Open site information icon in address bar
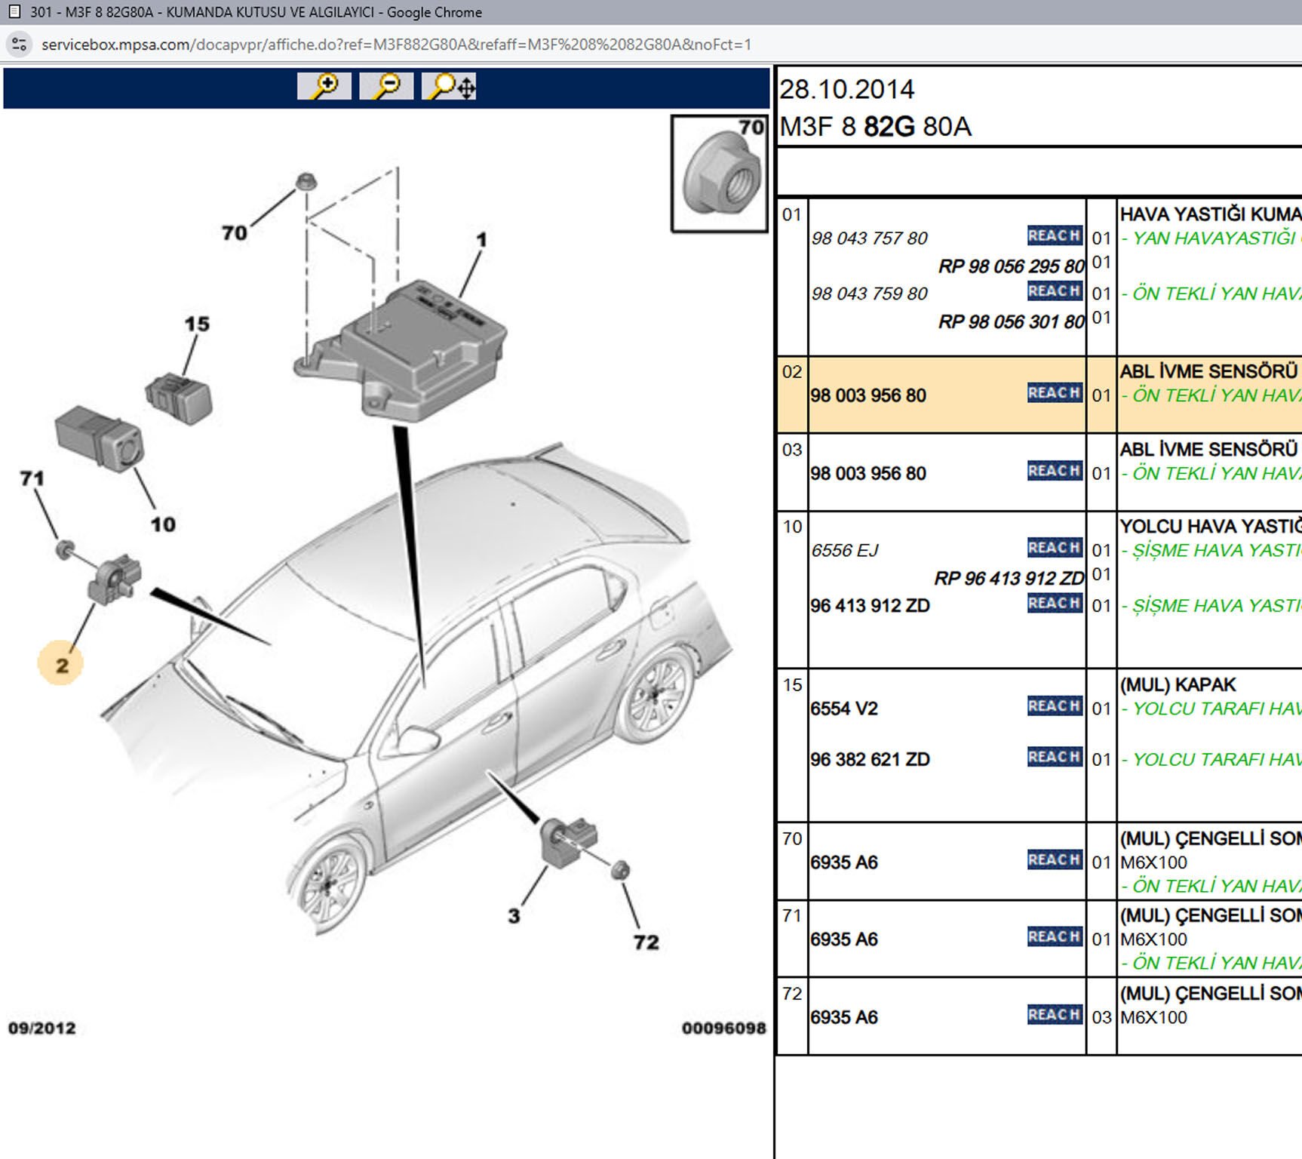1302x1159 pixels. coord(20,45)
